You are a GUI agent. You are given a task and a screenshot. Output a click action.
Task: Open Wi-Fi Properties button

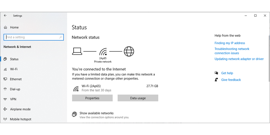[x=92, y=98]
